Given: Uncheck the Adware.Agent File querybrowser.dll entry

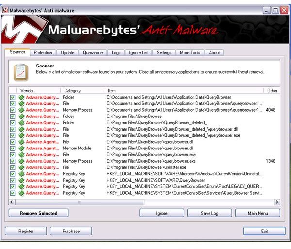Looking at the screenshot, I should point(13,142).
